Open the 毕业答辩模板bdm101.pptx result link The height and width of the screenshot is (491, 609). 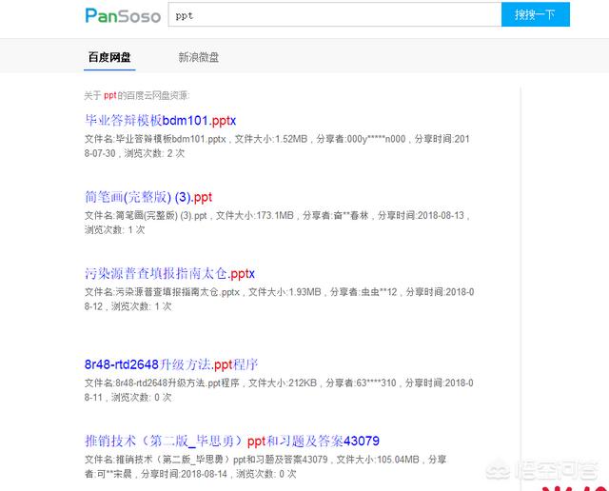click(161, 121)
